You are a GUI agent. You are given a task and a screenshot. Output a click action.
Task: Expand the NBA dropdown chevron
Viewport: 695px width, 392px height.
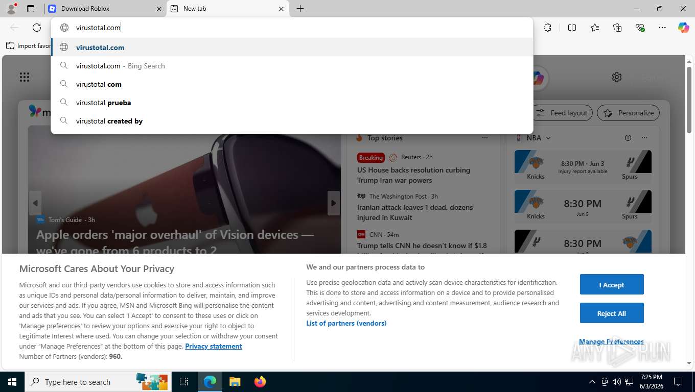pos(548,138)
